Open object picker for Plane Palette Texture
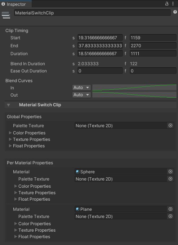The width and height of the screenshot is (178, 245). click(170, 216)
